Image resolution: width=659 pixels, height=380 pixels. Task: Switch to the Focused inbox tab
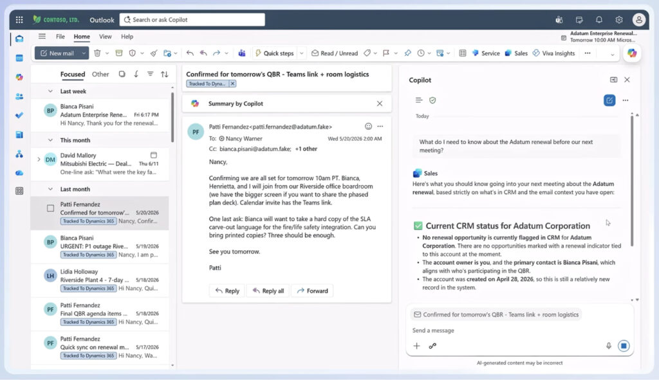(x=72, y=75)
